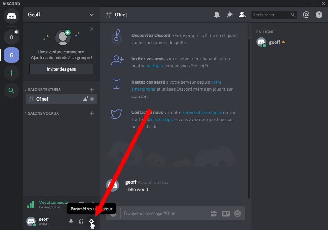Create channel in SALONS TEXTUELS

[92, 90]
